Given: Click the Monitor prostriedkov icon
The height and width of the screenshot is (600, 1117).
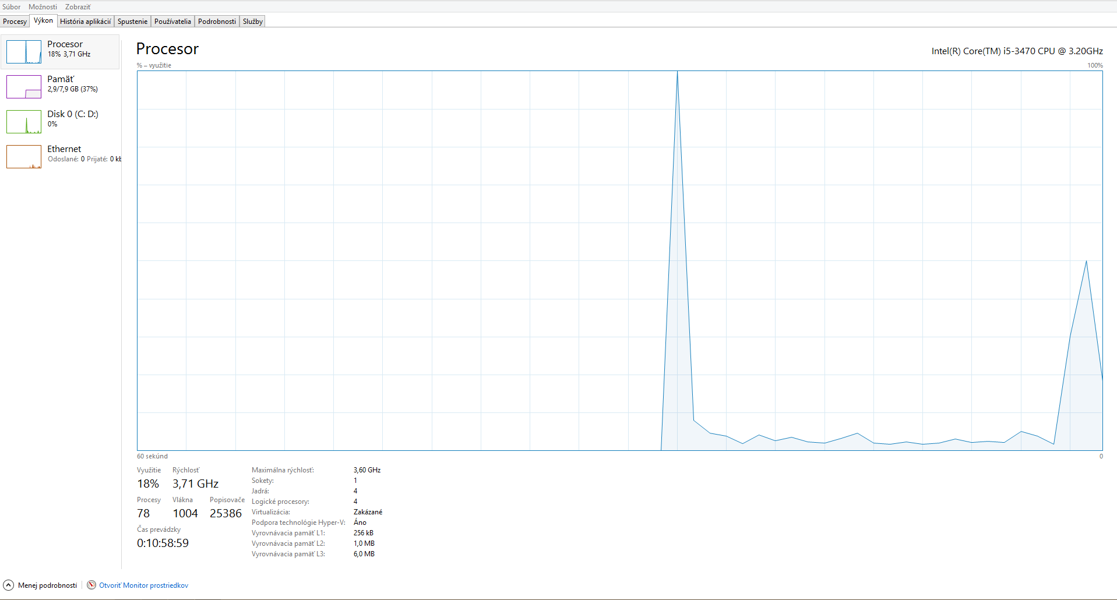Looking at the screenshot, I should click(x=91, y=585).
